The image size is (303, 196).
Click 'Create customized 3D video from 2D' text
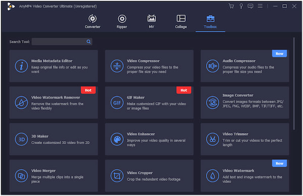(x=60, y=143)
